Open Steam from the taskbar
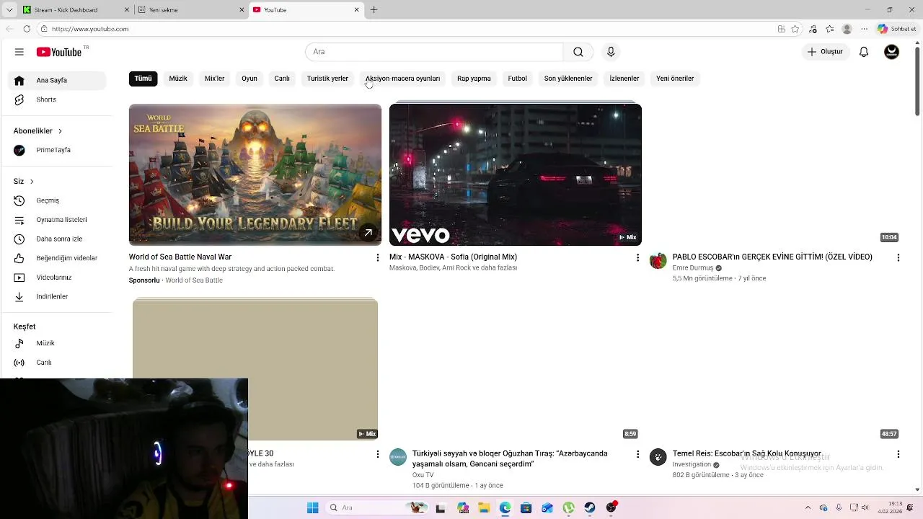Image resolution: width=923 pixels, height=519 pixels. [x=590, y=507]
